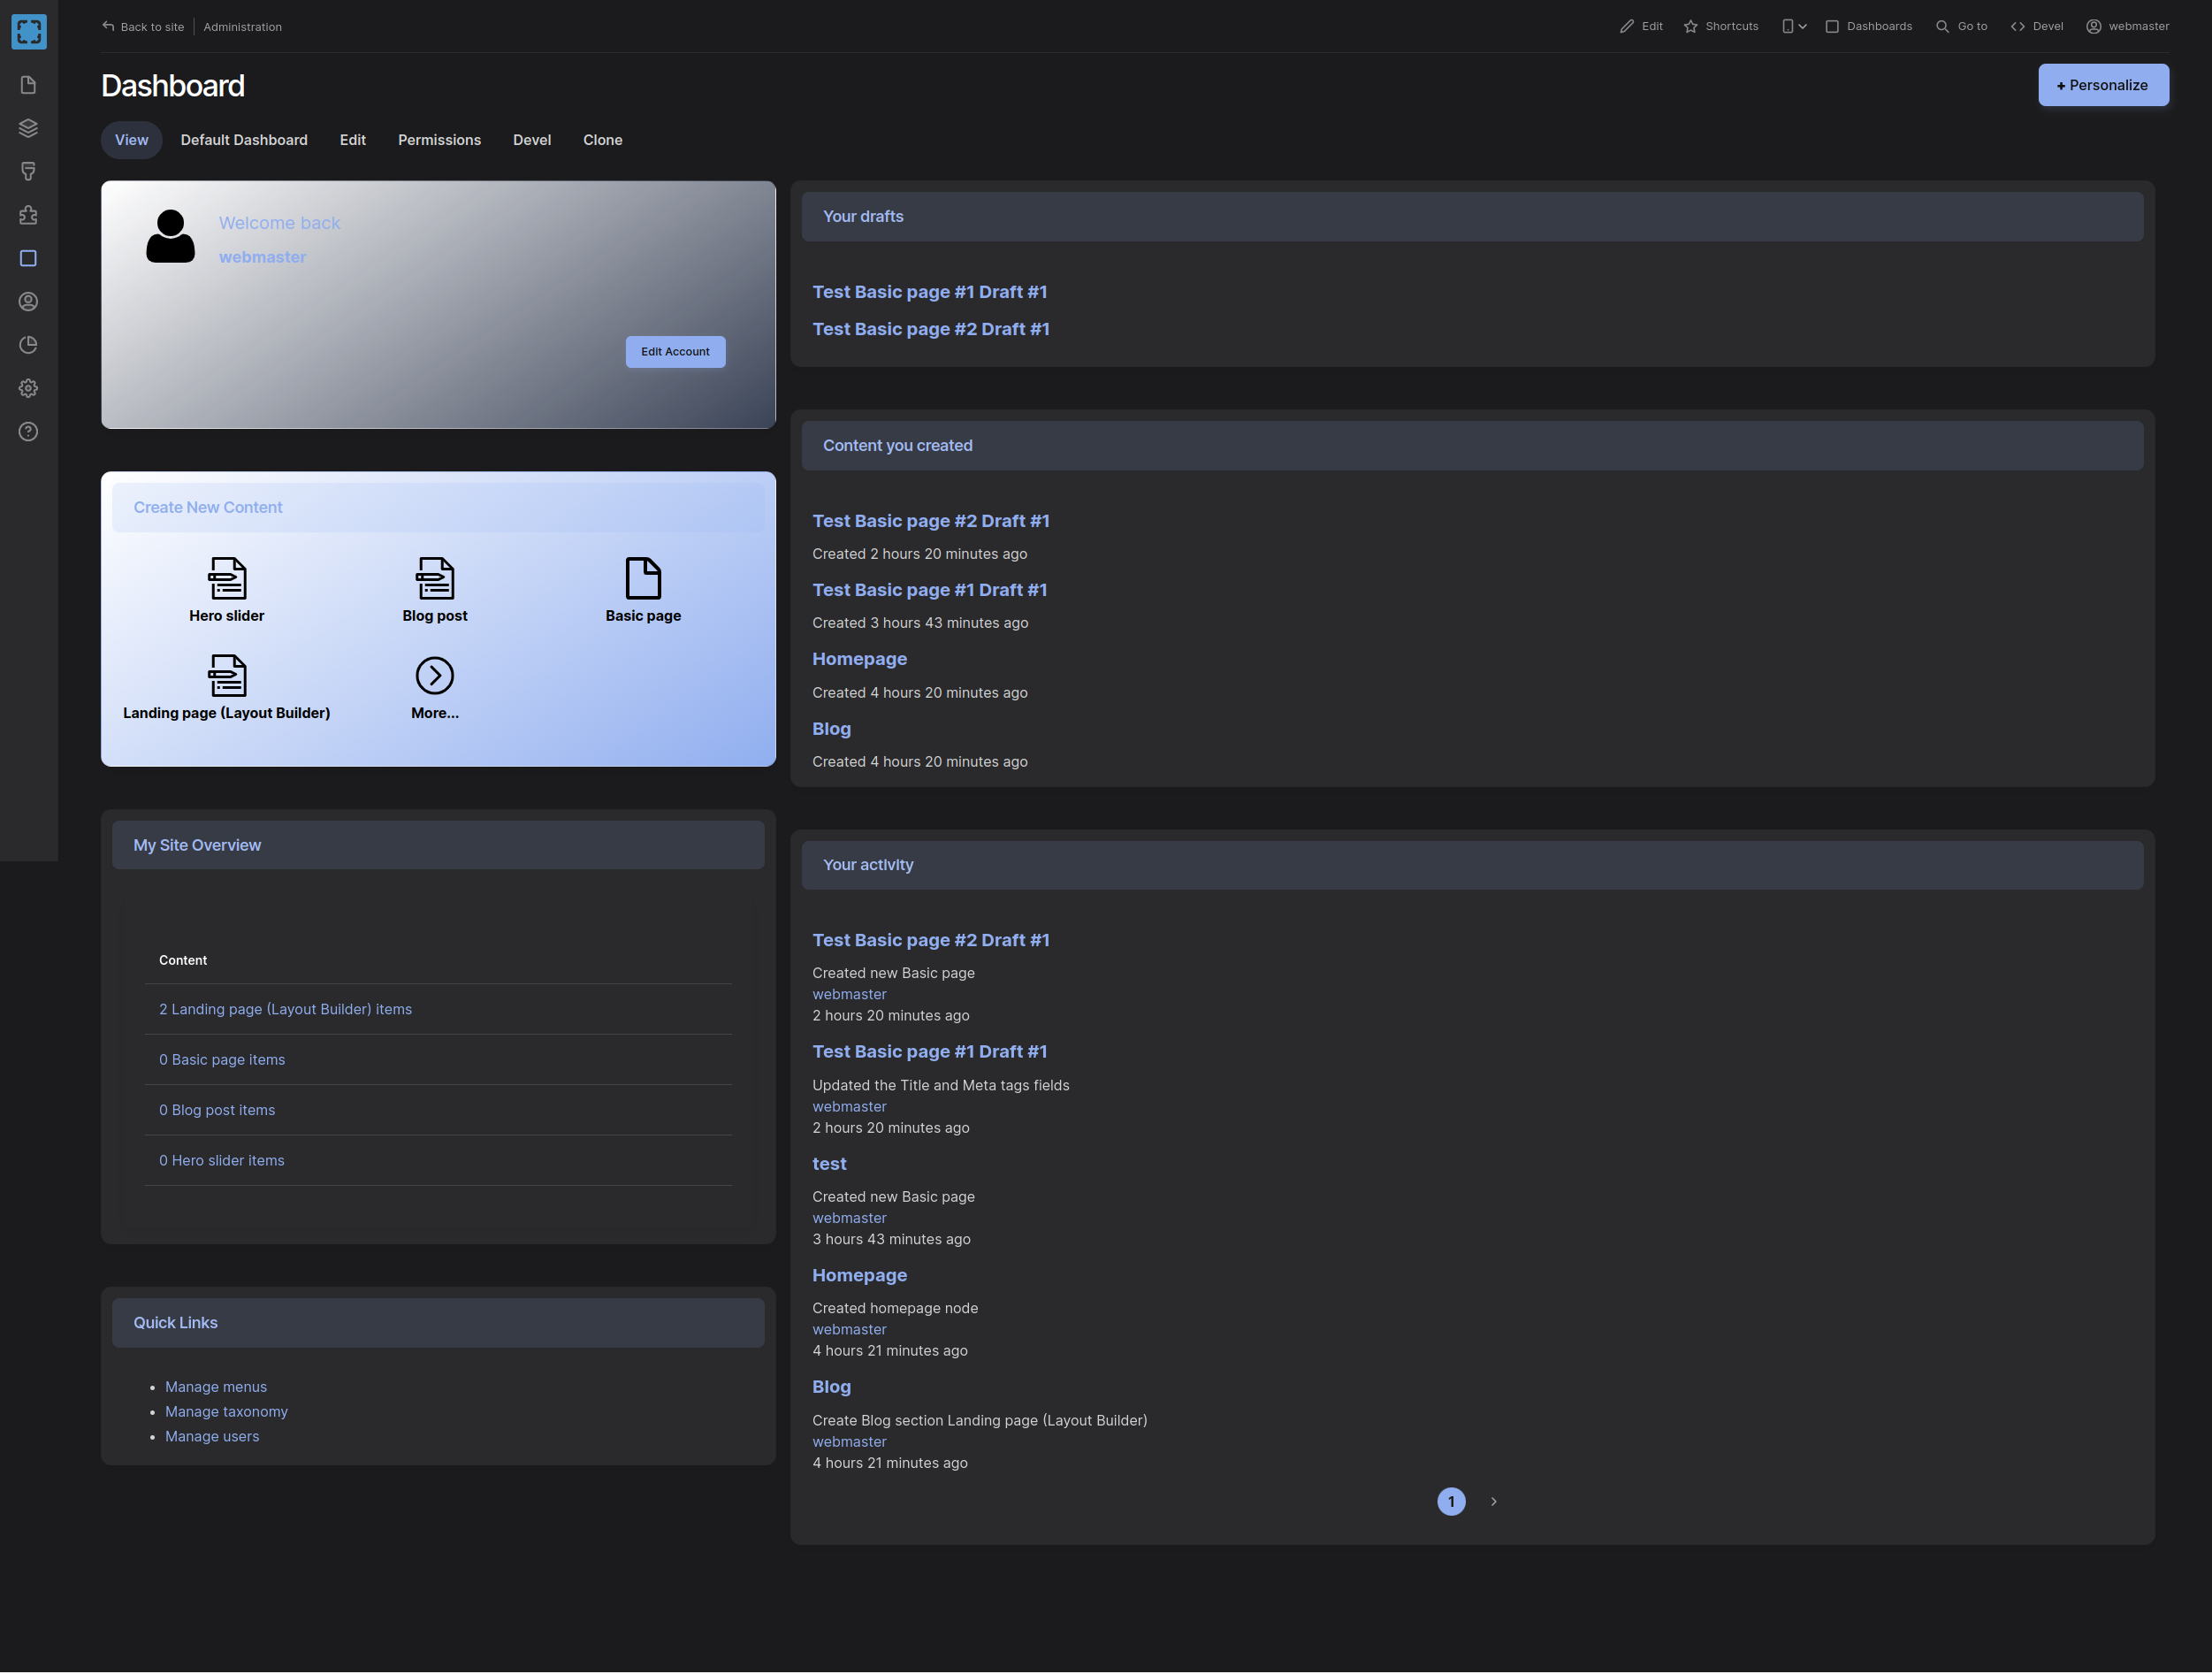Open the Clone tab
Viewport: 2212px width, 1674px height.
tap(602, 140)
